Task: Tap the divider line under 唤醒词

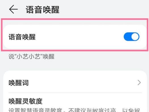Action: pos(75,92)
